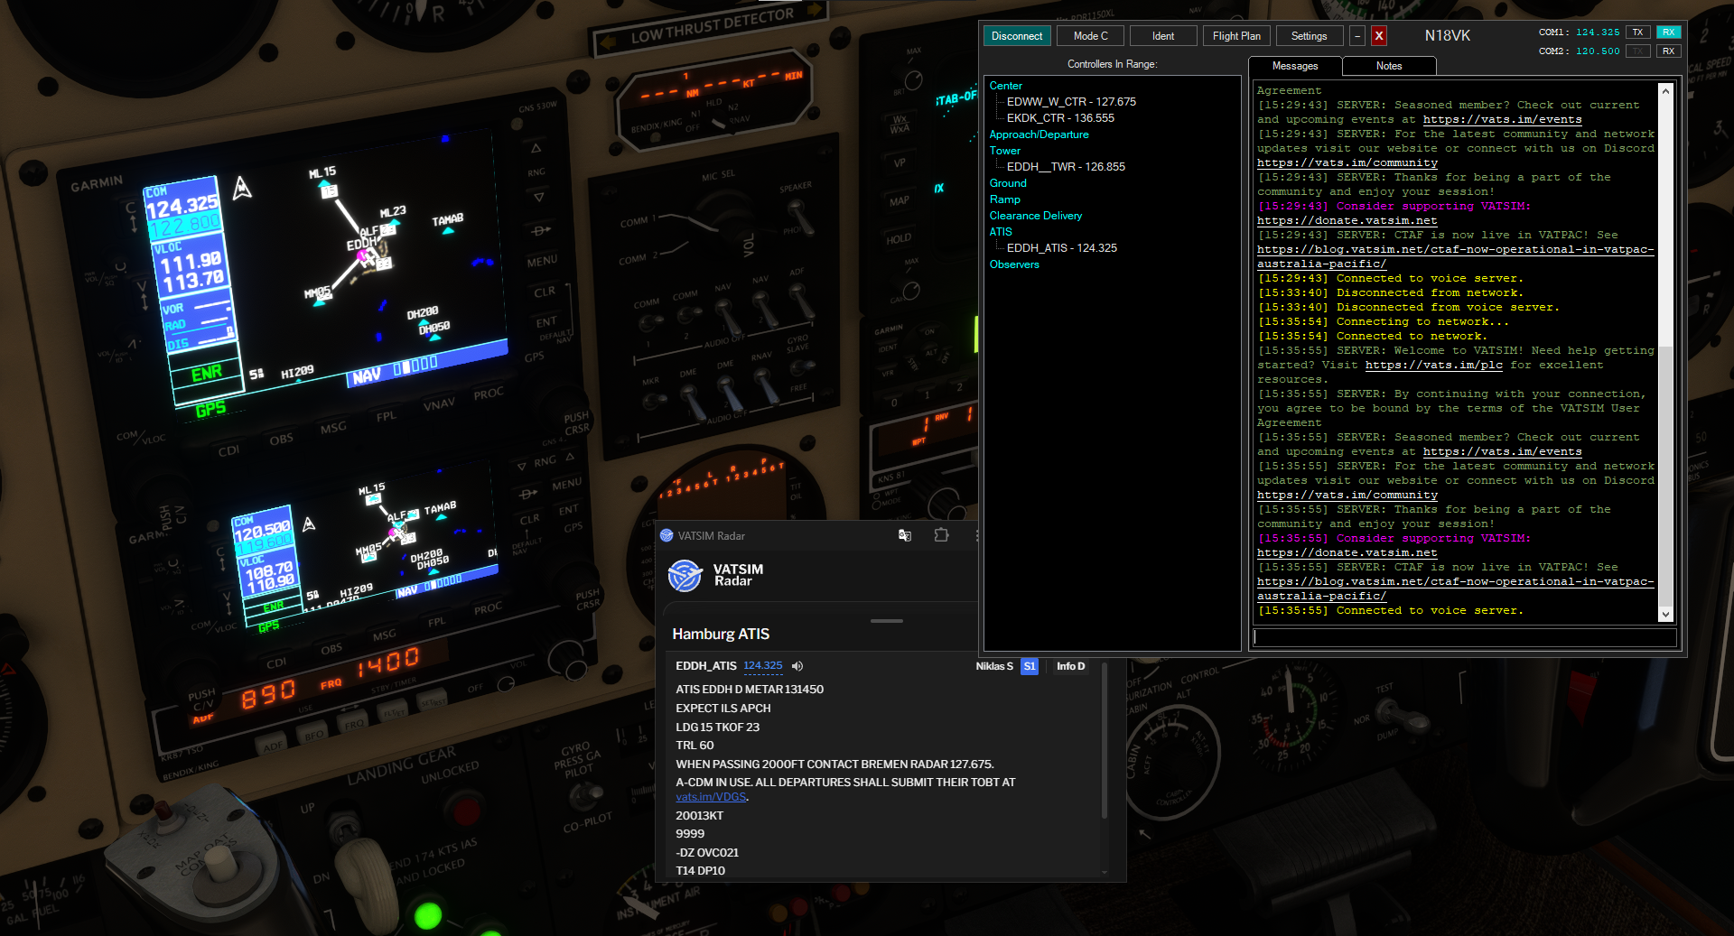Collapse ATIS controllers category

click(1001, 232)
